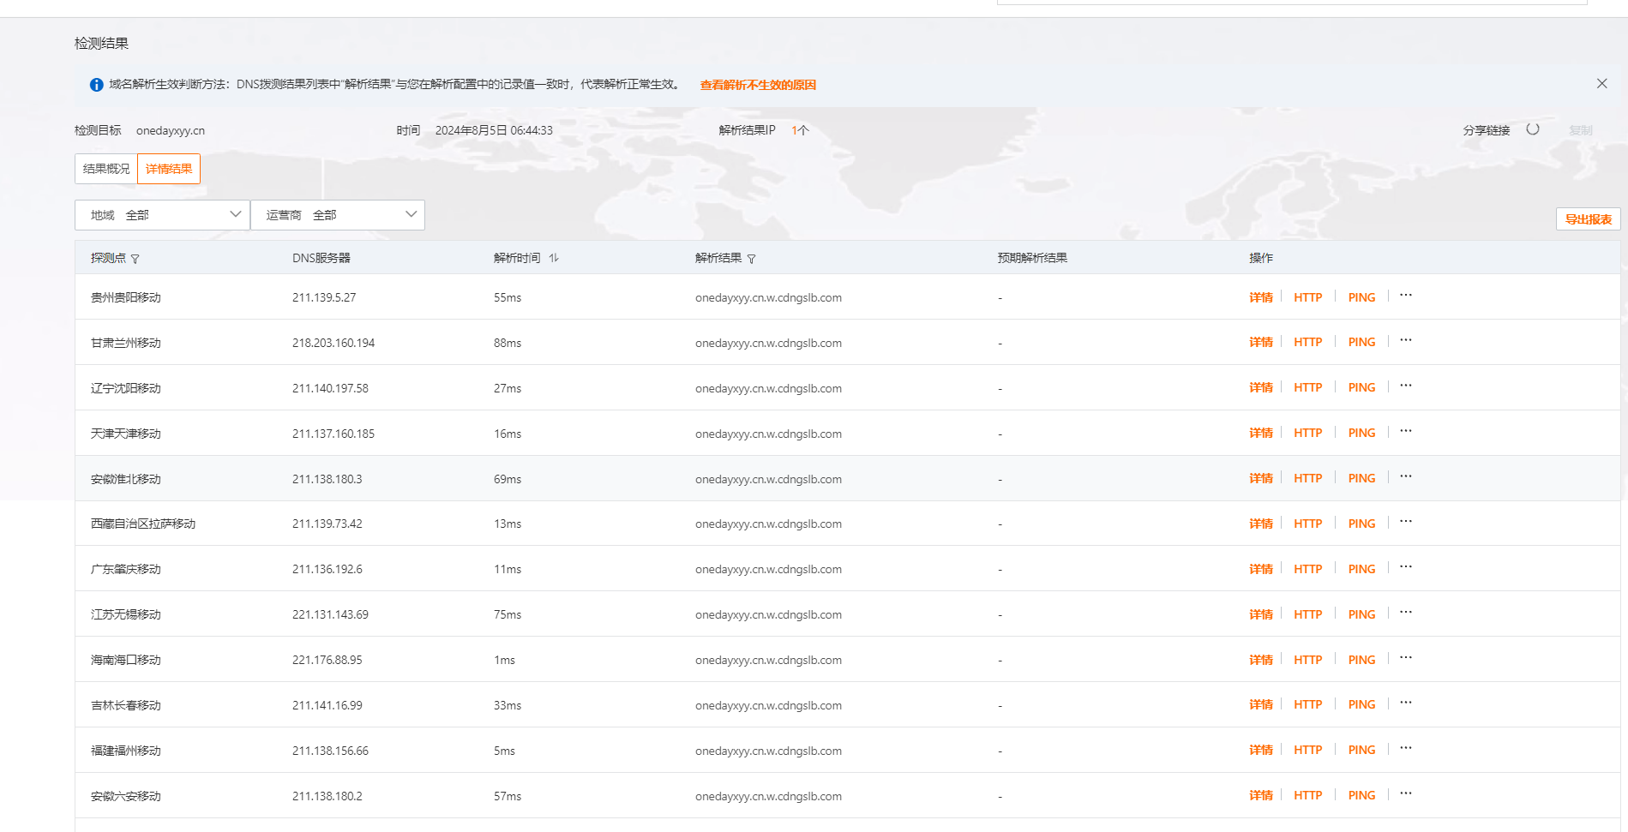Run HTTP test for 西藏自治区拉萨移动

coord(1308,524)
